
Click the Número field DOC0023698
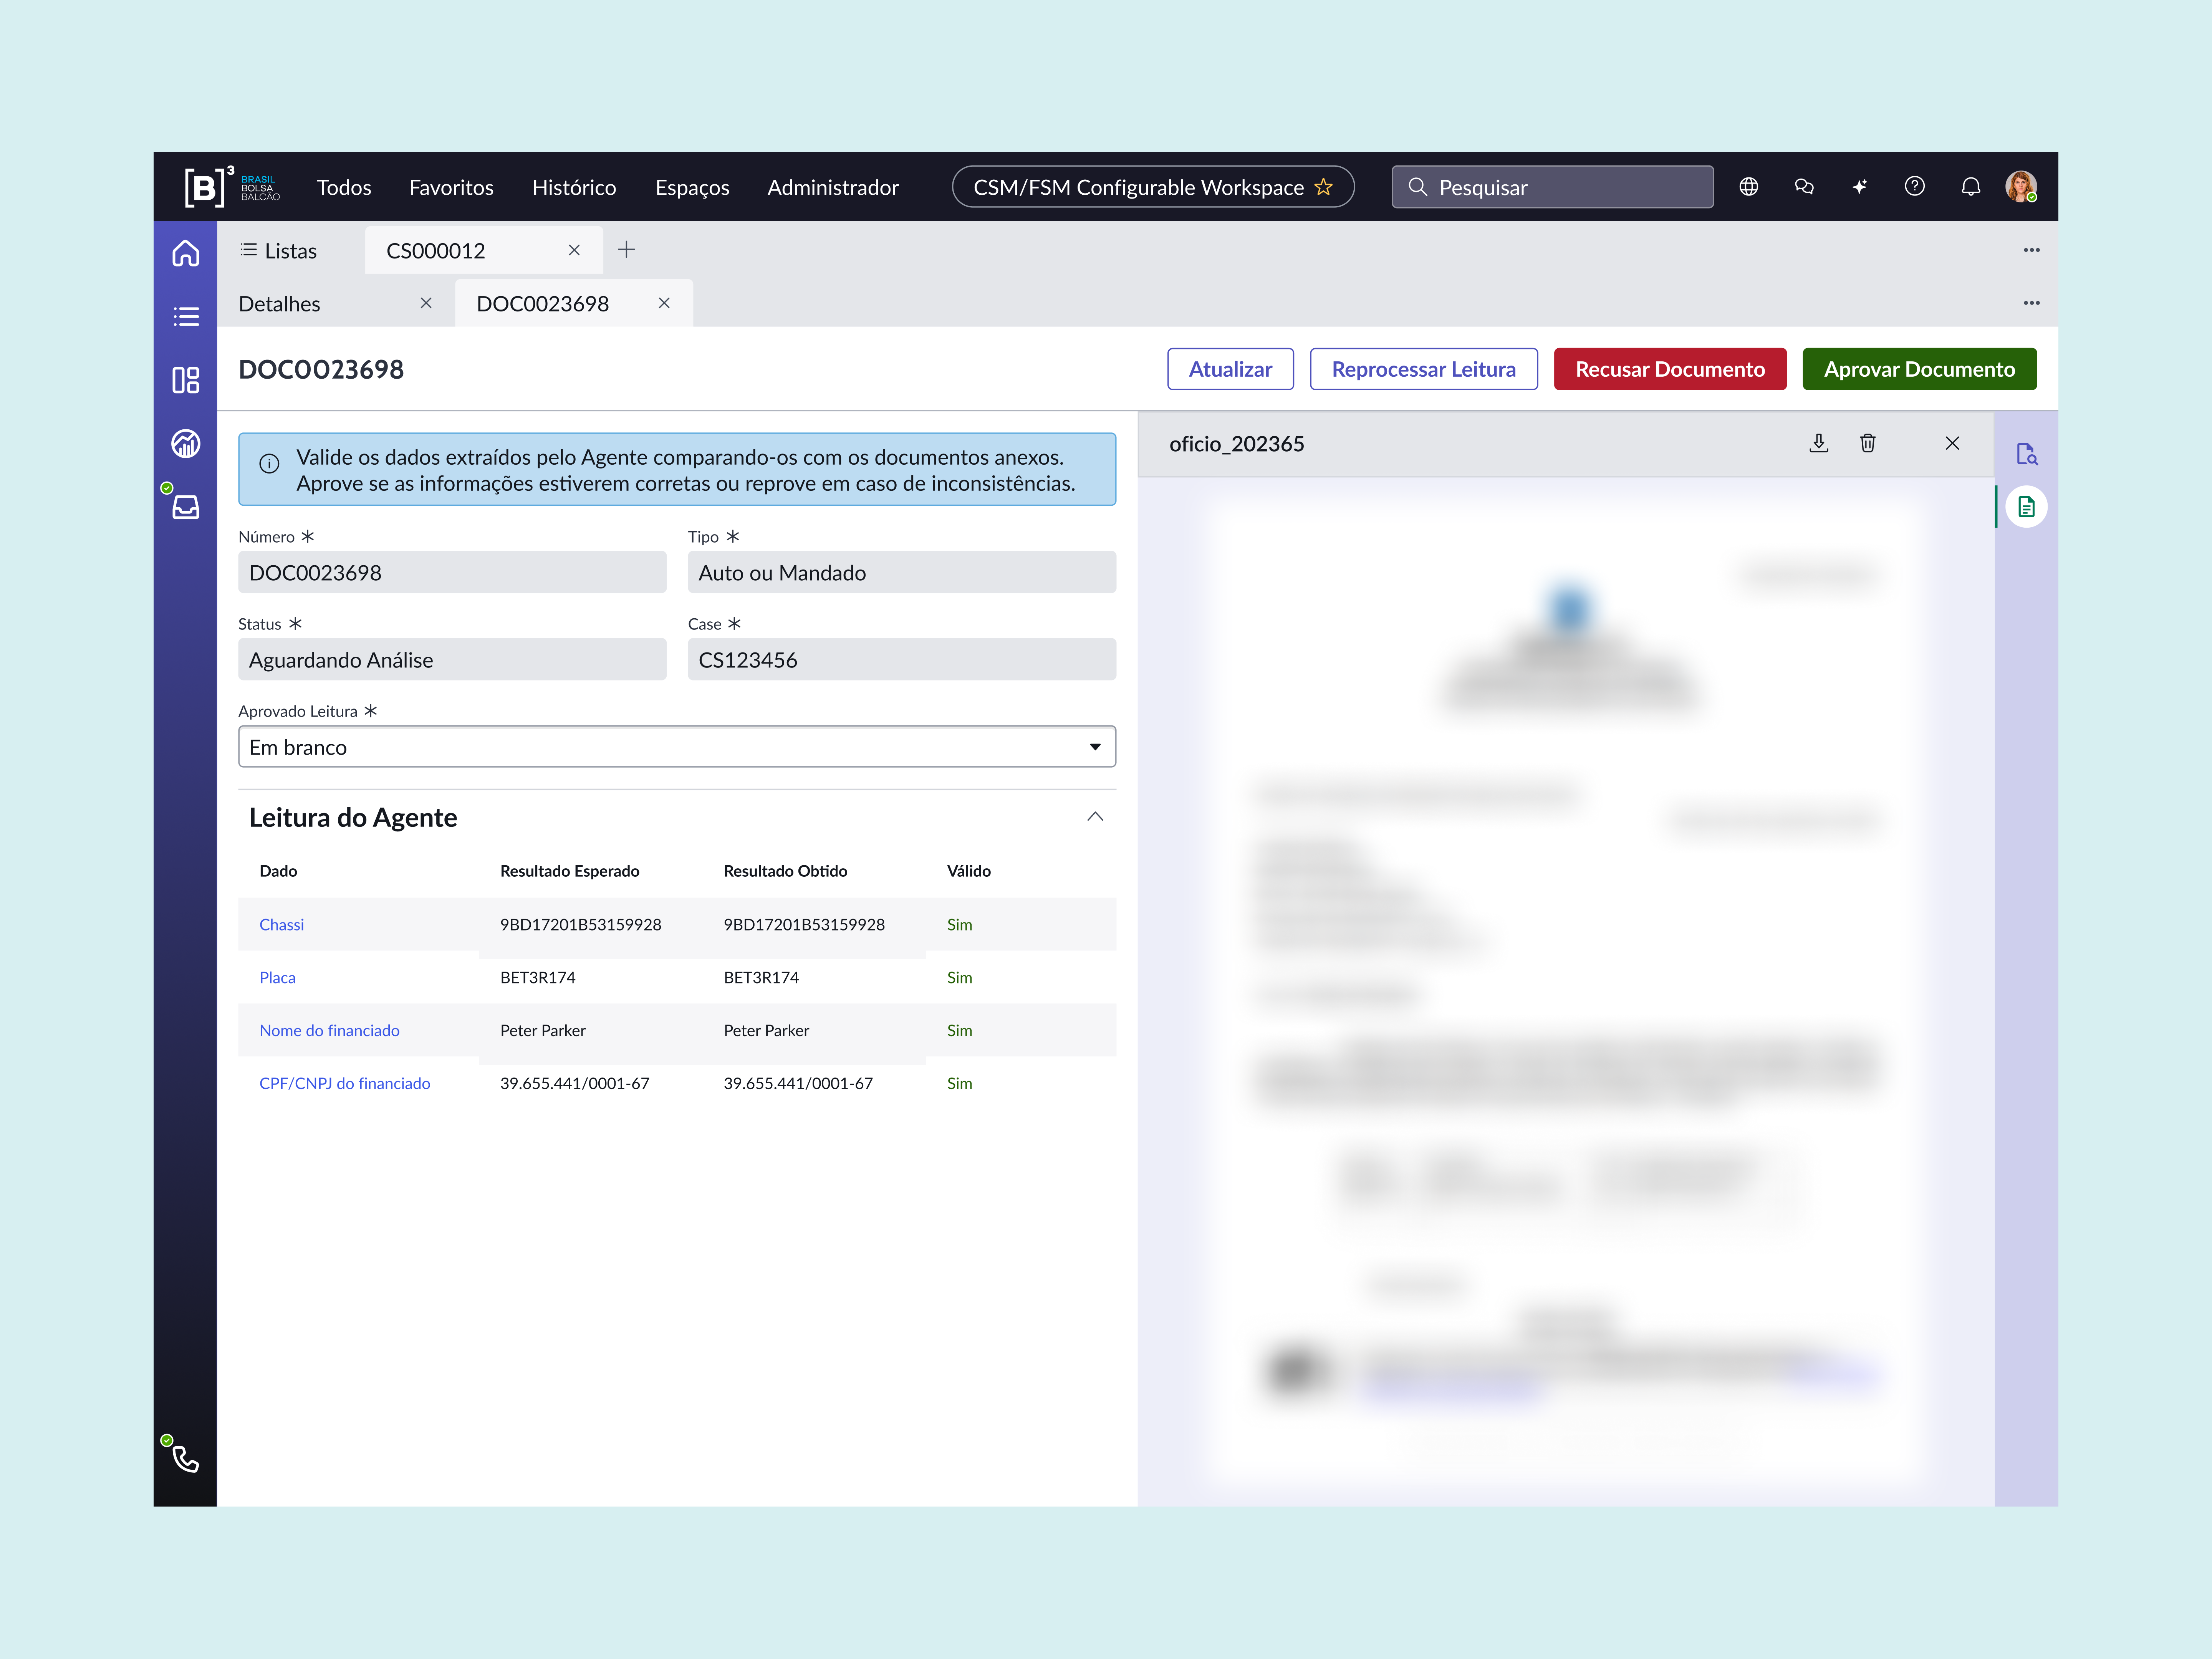[452, 572]
